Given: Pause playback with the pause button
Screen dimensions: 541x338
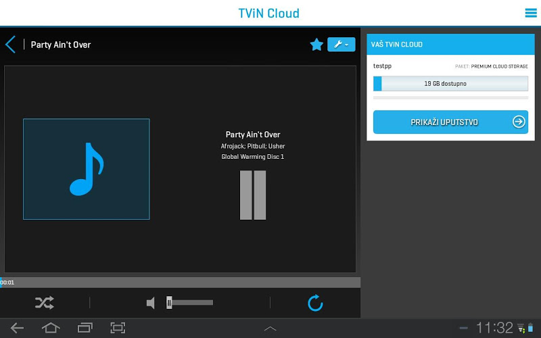Looking at the screenshot, I should [253, 195].
